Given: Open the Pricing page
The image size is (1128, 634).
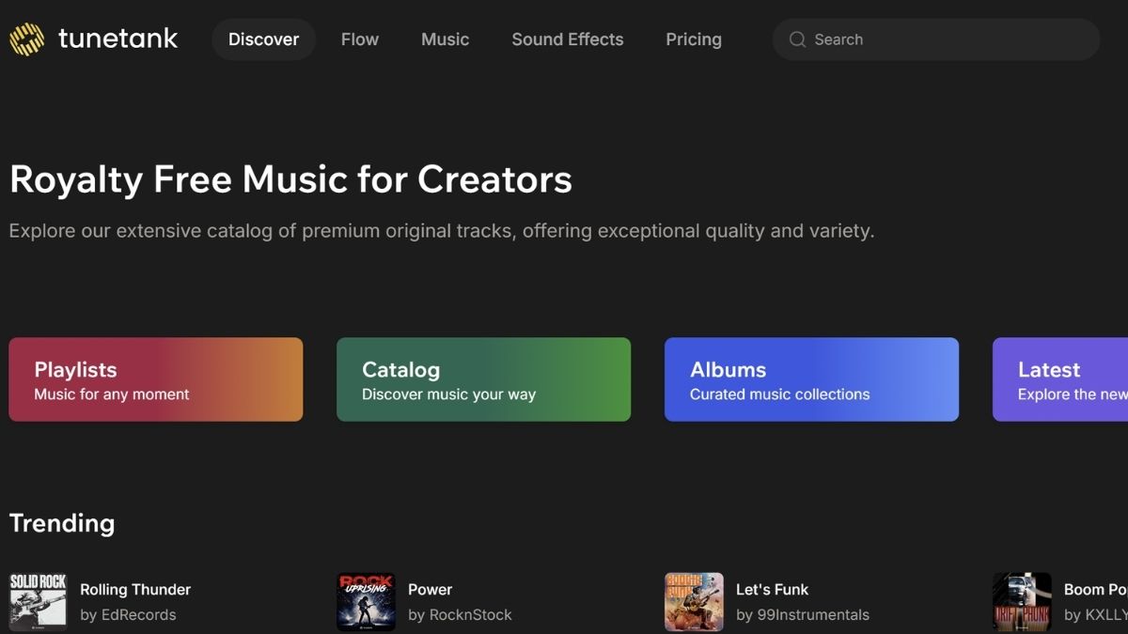Looking at the screenshot, I should [694, 39].
